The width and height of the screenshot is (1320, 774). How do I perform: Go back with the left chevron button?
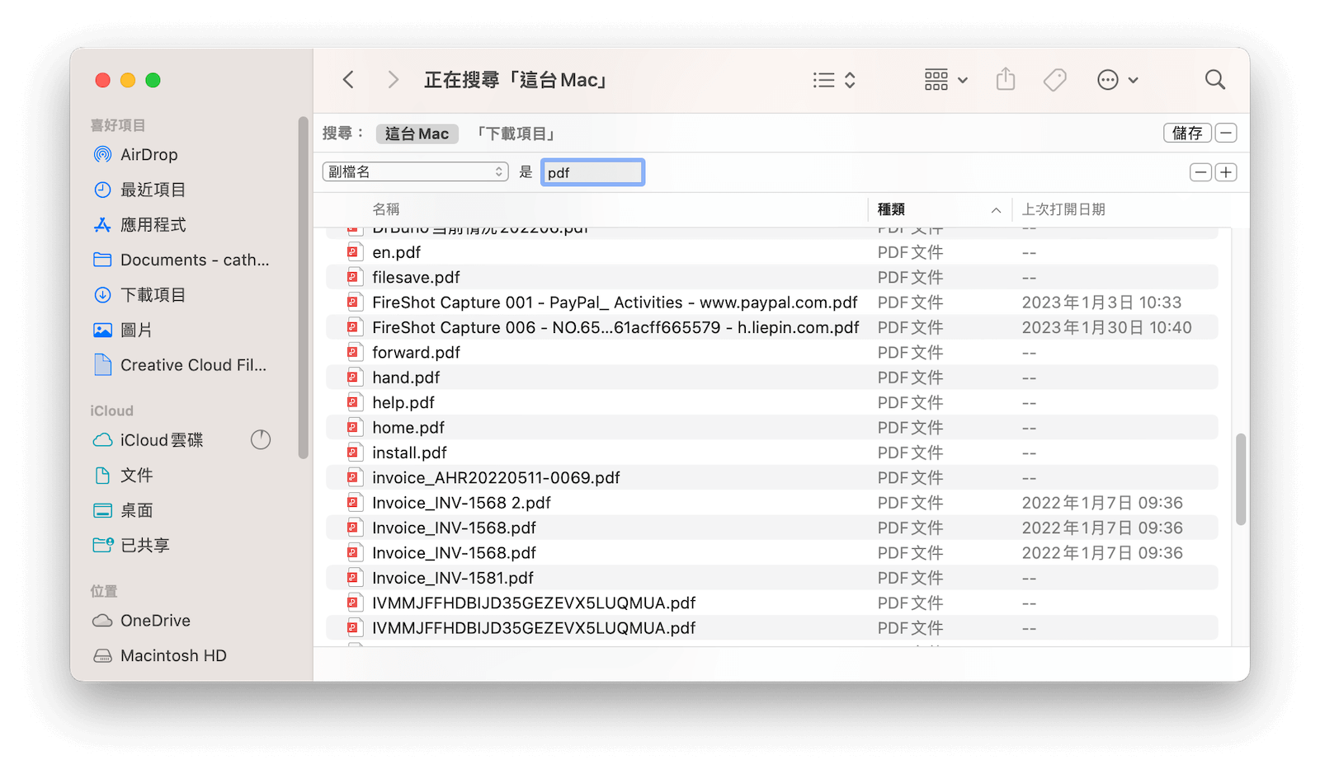[x=348, y=80]
